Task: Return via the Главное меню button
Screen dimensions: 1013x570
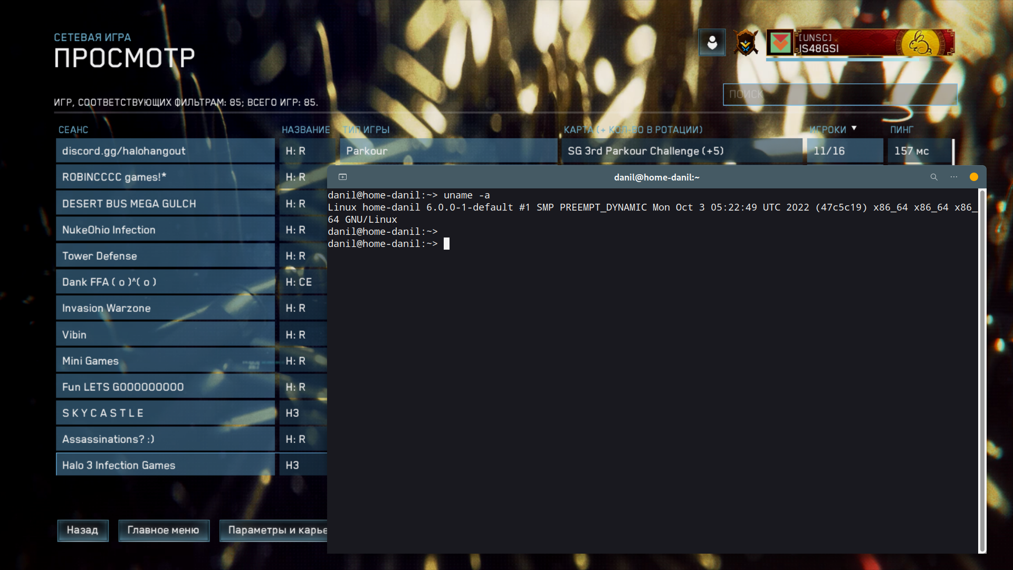Action: point(164,530)
